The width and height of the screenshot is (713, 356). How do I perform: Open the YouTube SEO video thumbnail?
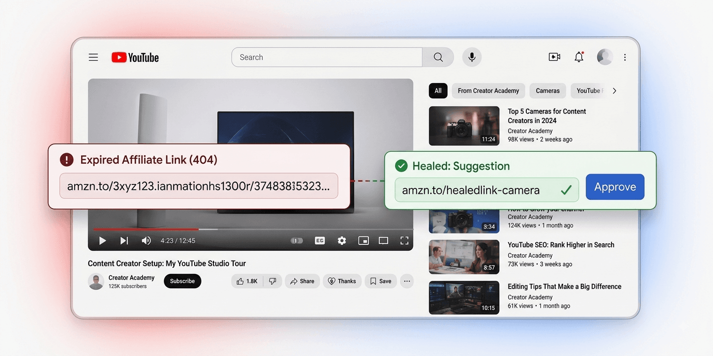coord(464,257)
